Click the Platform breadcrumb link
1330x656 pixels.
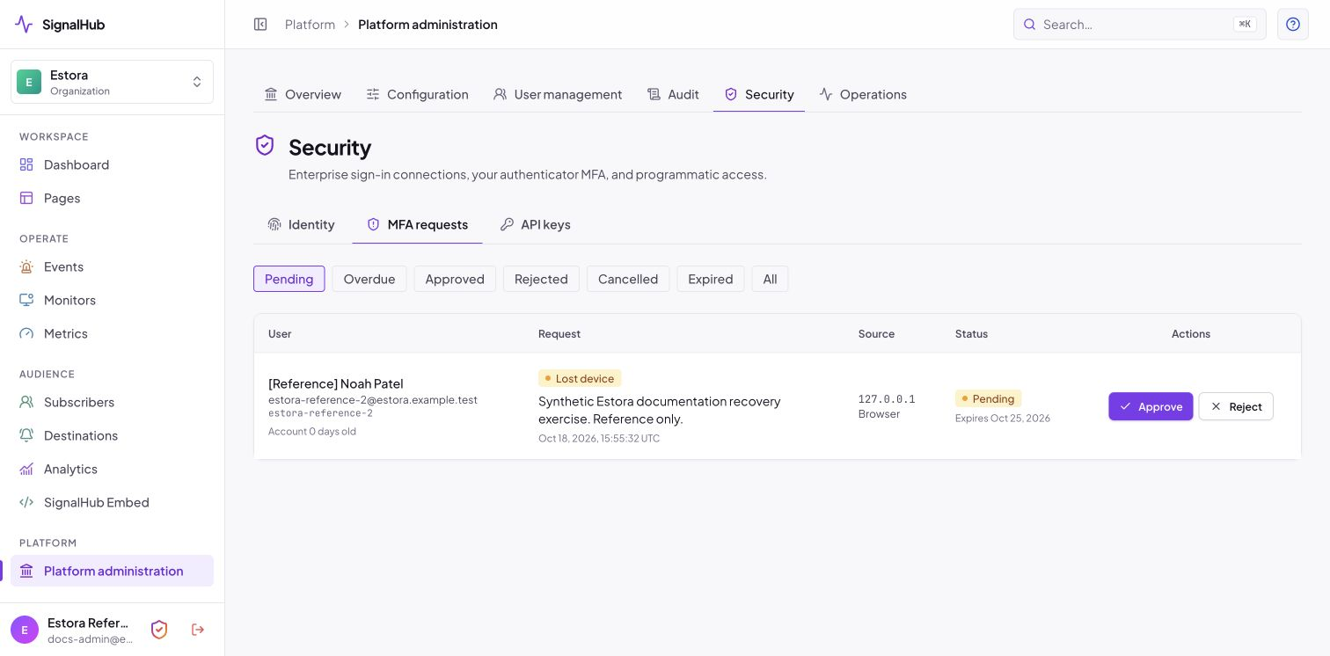coord(310,25)
